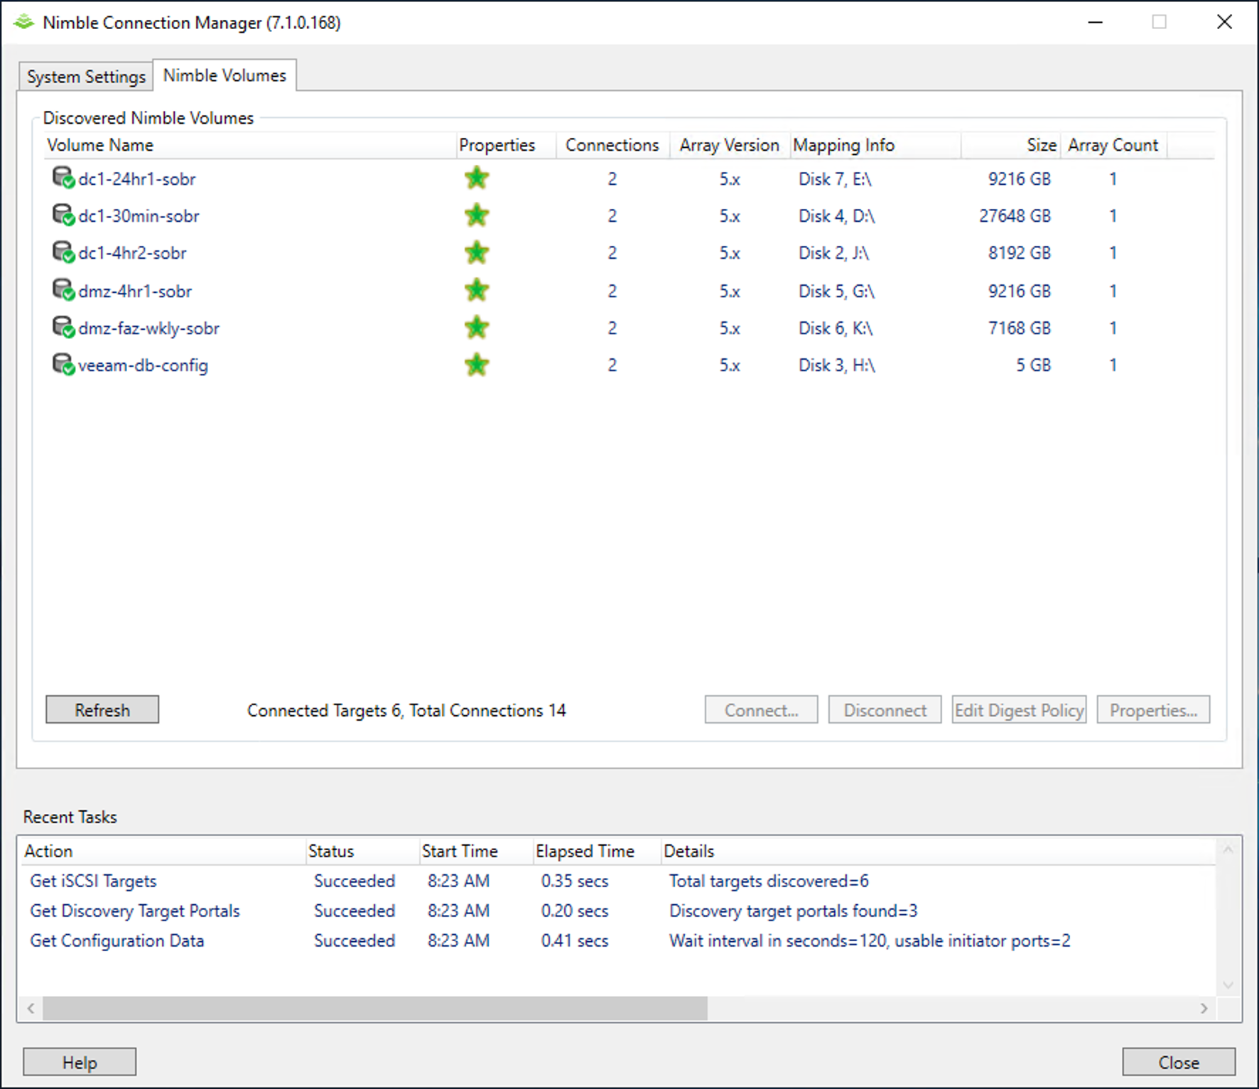Click the Nimble app icon in title bar
This screenshot has height=1089, width=1259.
23,22
